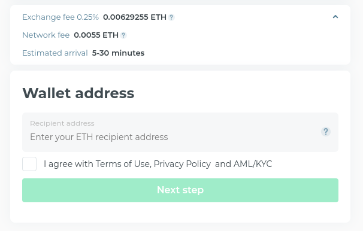Click the Network fee question mark icon
Viewport: 363px width, 231px height.
point(123,35)
